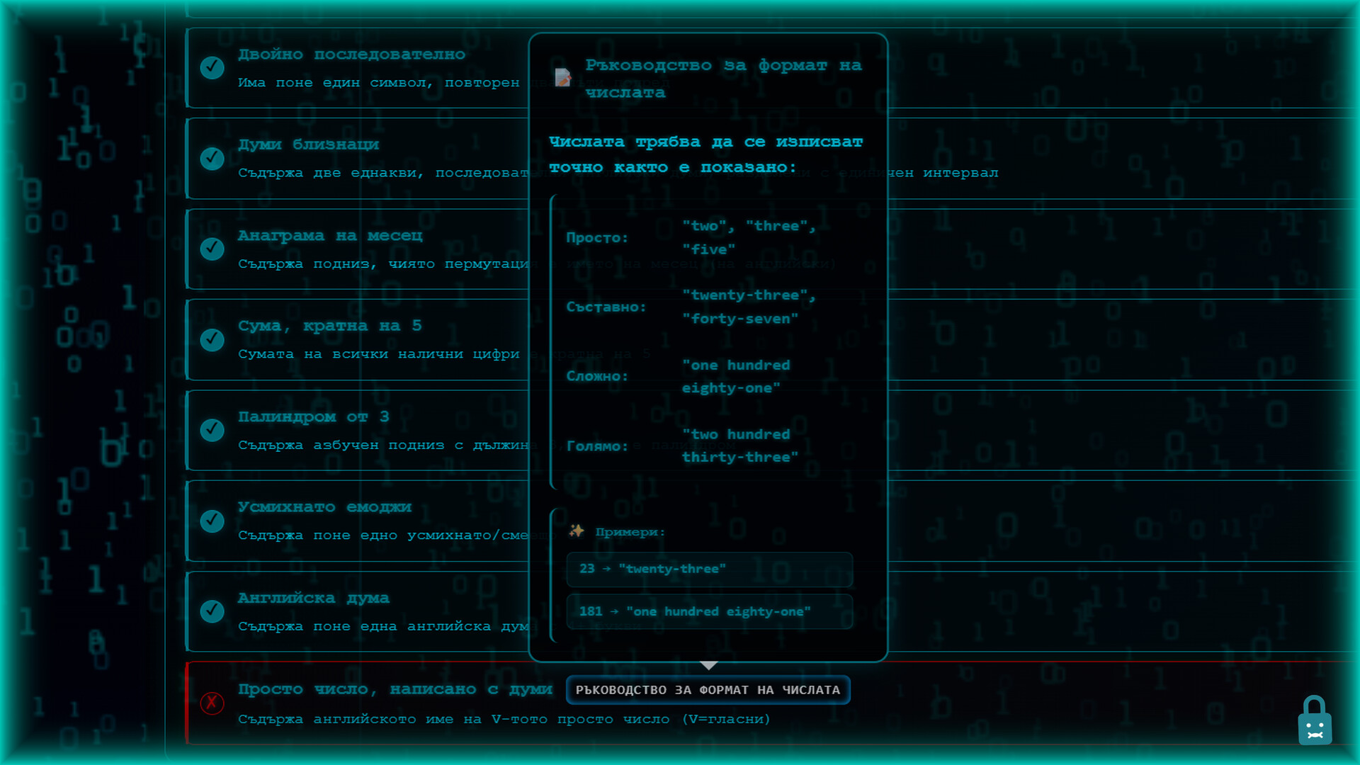Click the Усмихнато емоджи rule title
Screen dimensions: 1360x765
tap(324, 507)
